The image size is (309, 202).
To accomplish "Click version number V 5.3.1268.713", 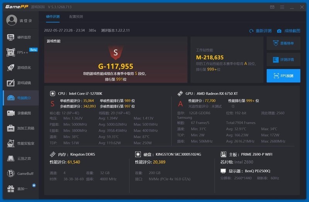I will point(60,7).
